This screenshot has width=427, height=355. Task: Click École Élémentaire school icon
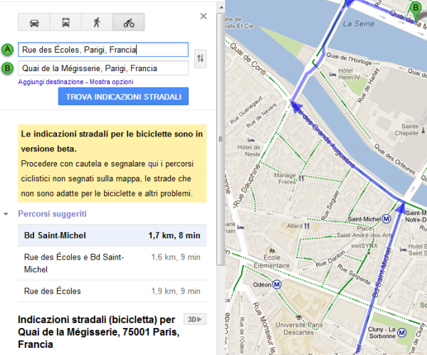pos(272,250)
